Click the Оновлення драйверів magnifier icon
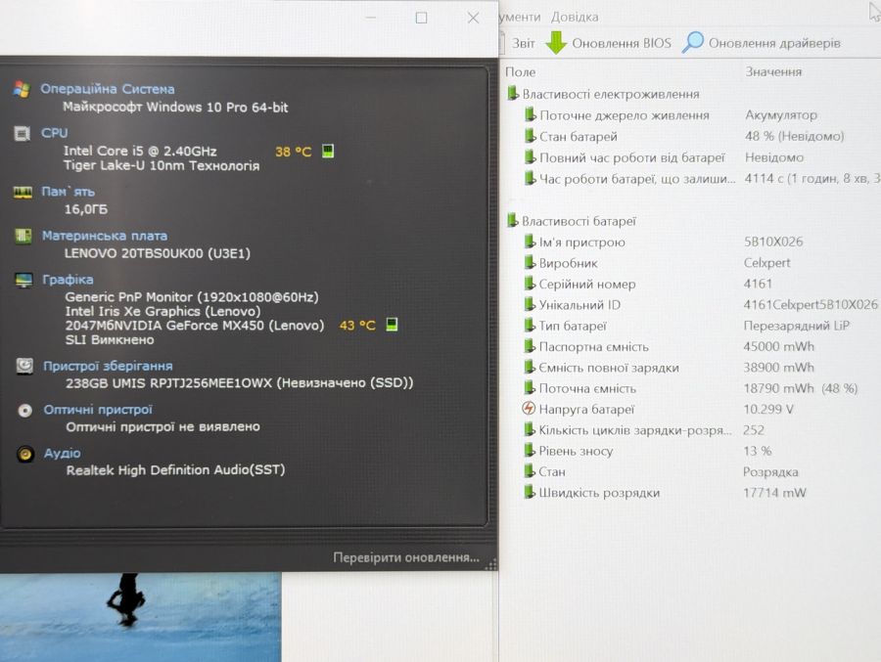This screenshot has width=881, height=662. click(x=693, y=42)
